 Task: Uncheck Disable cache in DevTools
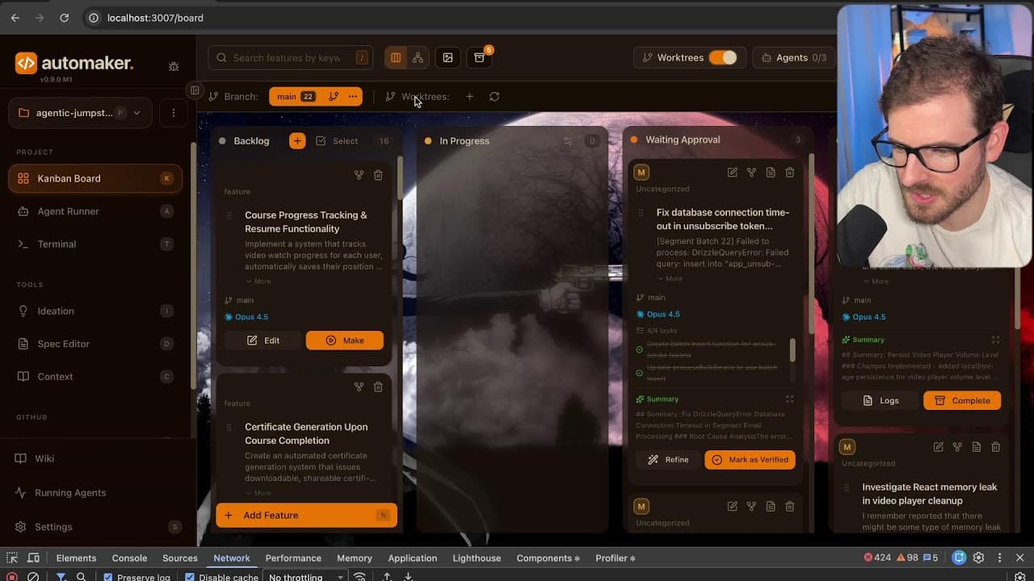tap(190, 577)
